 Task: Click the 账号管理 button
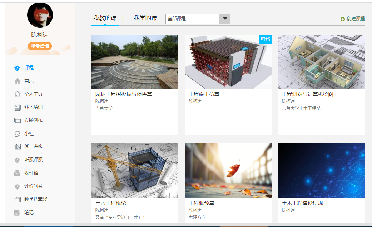[40, 46]
